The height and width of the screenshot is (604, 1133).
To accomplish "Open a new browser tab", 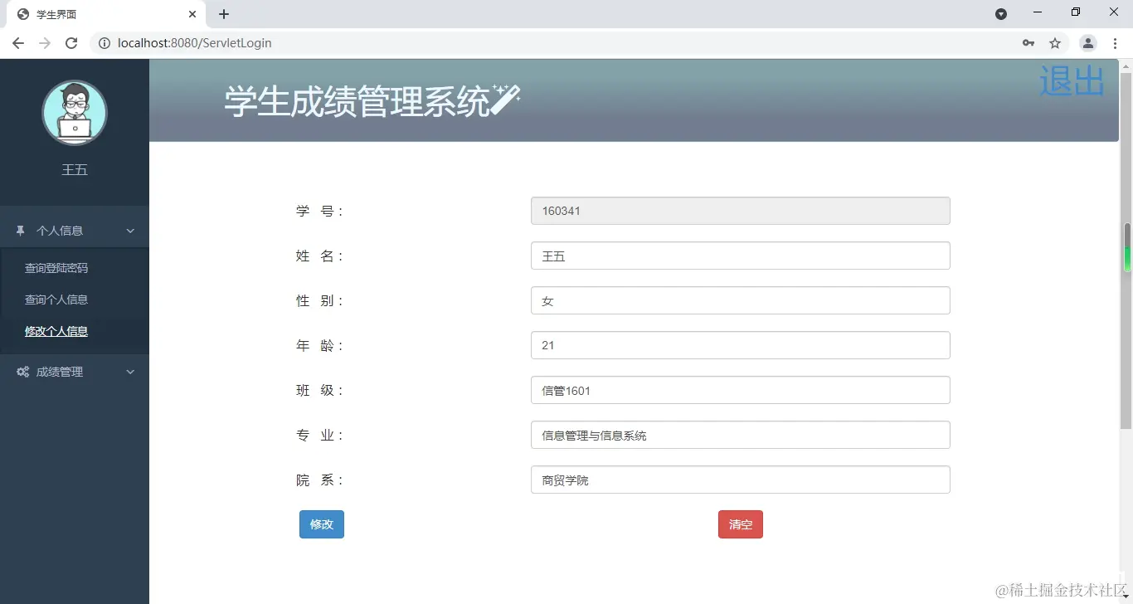I will click(224, 14).
